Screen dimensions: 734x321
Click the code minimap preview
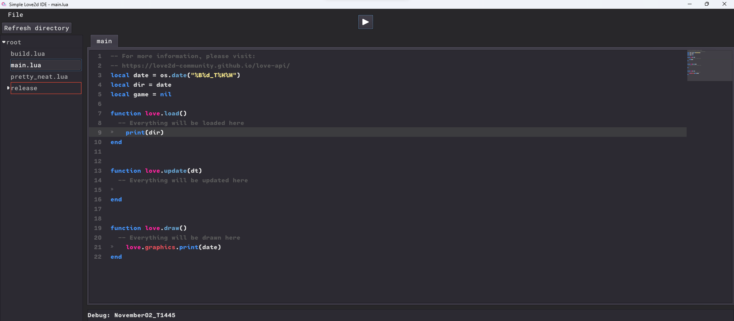pos(709,65)
